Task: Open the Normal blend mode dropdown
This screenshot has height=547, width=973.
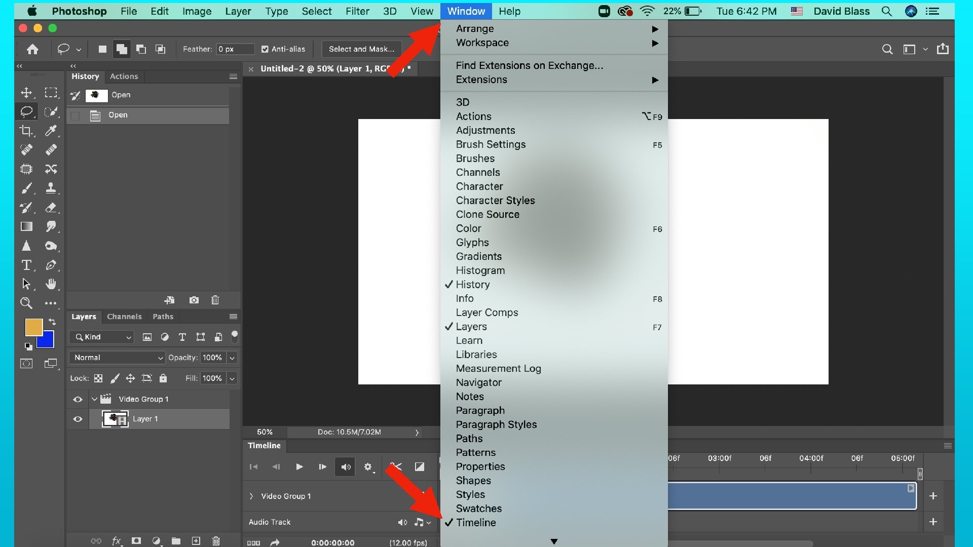Action: click(x=117, y=358)
